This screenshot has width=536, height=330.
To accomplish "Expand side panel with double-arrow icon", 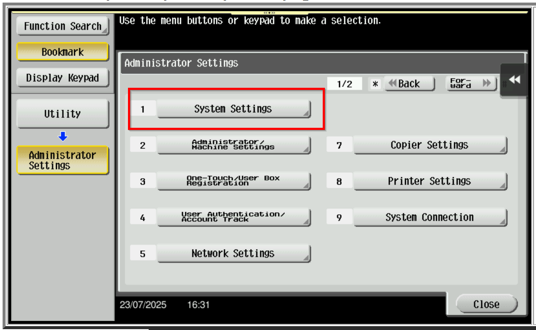I will 514,80.
